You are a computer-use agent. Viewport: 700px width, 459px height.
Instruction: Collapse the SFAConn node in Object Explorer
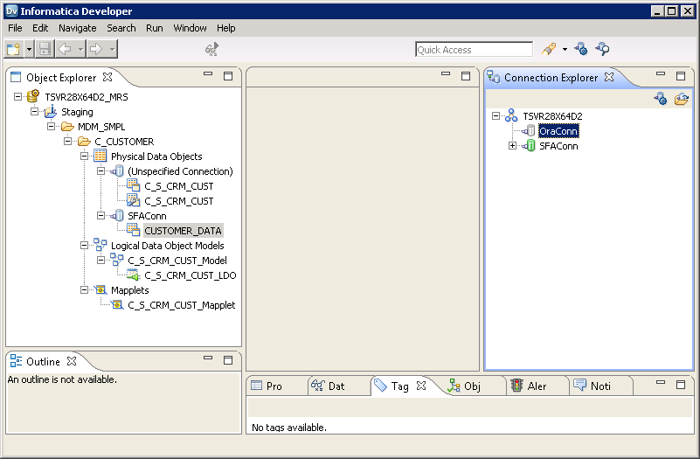(x=101, y=216)
